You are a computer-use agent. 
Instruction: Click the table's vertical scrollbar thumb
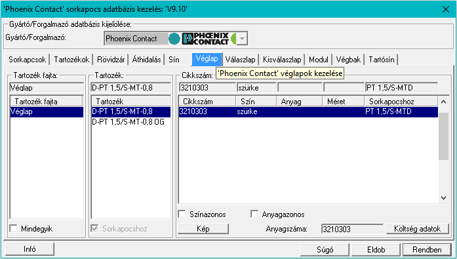[444, 136]
